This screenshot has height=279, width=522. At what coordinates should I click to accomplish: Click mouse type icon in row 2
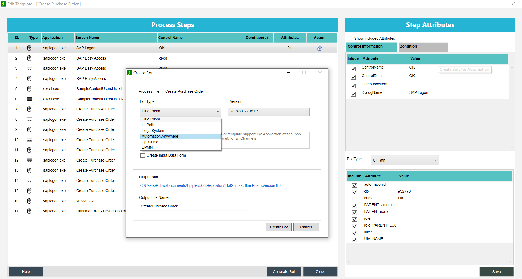click(x=29, y=58)
